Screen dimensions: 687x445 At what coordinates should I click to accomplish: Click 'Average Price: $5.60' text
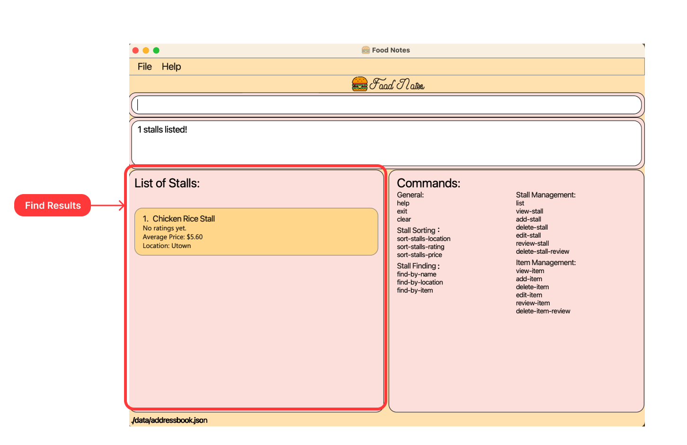tap(173, 237)
